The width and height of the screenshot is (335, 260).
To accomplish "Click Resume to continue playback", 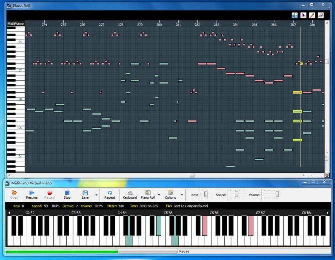I will point(32,194).
